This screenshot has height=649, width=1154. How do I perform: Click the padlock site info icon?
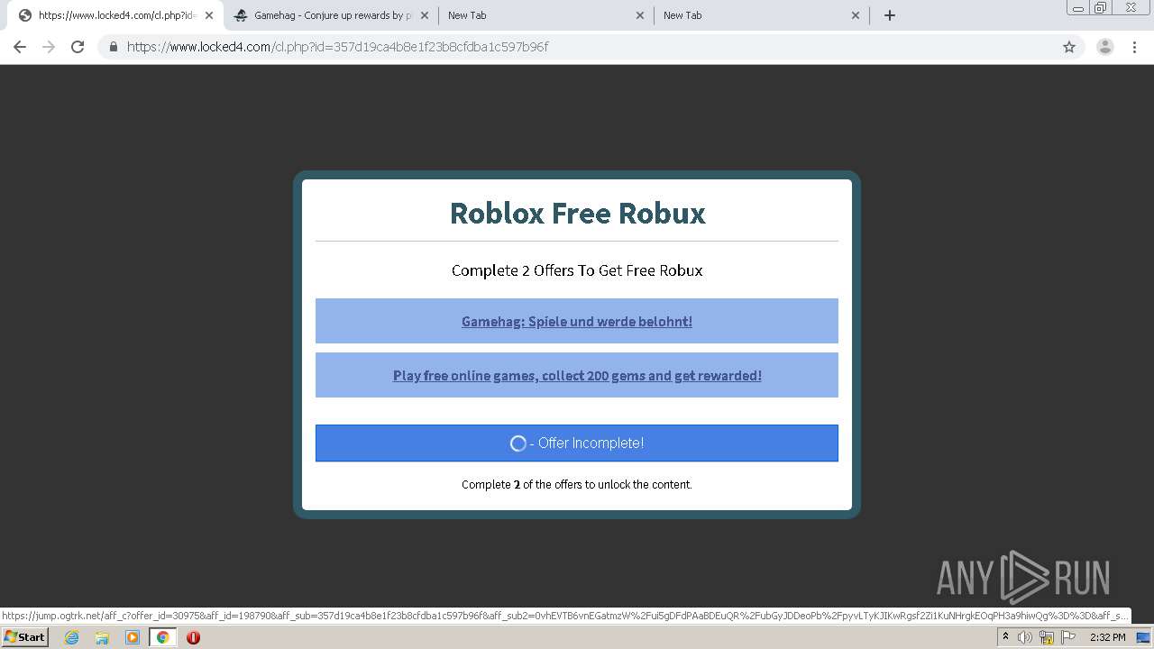point(114,47)
